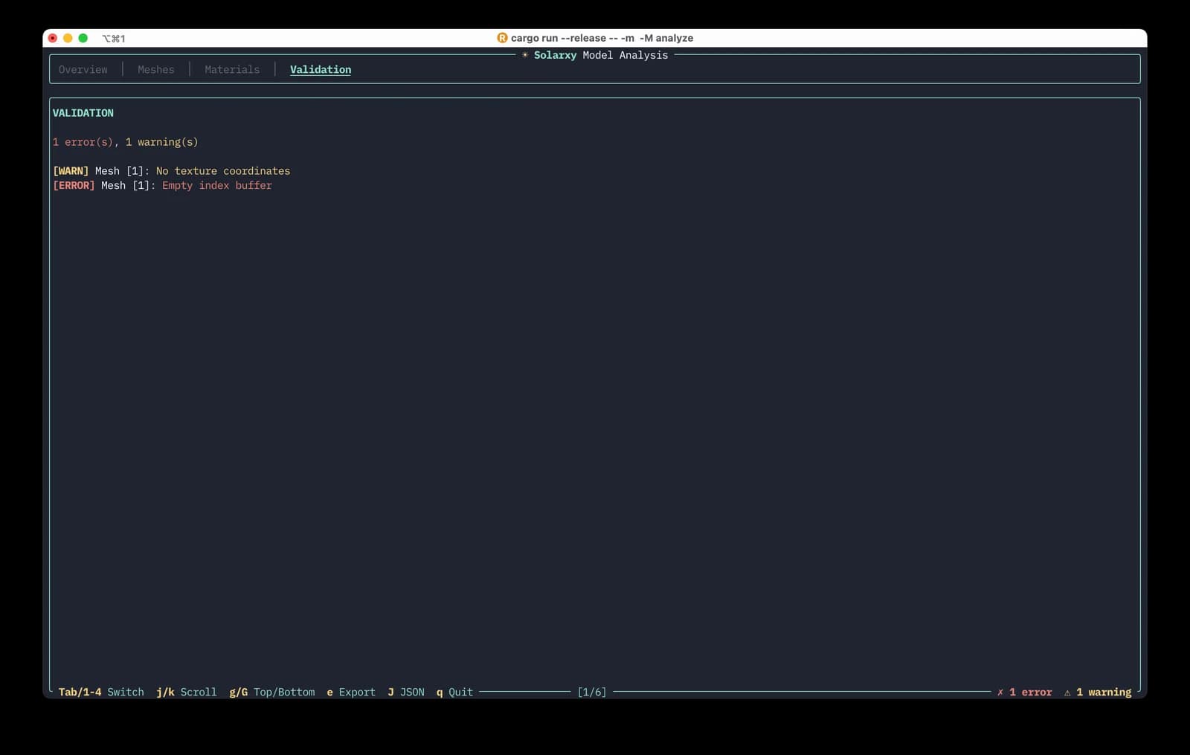Click the ⌥⌘1 shortcut label in title bar
Image resolution: width=1190 pixels, height=755 pixels.
pos(114,39)
